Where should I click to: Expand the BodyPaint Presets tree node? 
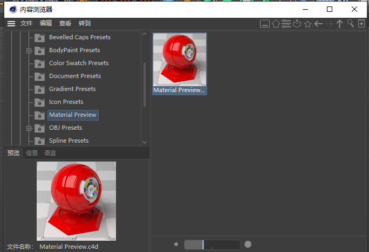(29, 51)
